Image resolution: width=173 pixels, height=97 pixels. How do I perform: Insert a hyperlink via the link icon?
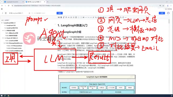pos(69,17)
